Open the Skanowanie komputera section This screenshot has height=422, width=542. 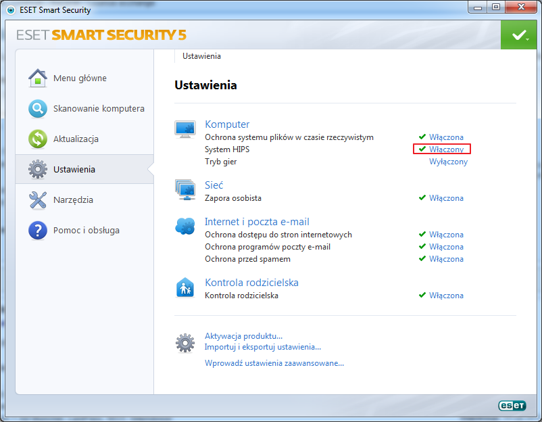point(99,109)
